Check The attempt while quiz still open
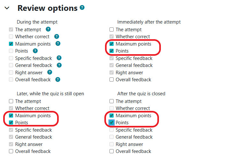The height and width of the screenshot is (159, 248). [x=11, y=101]
